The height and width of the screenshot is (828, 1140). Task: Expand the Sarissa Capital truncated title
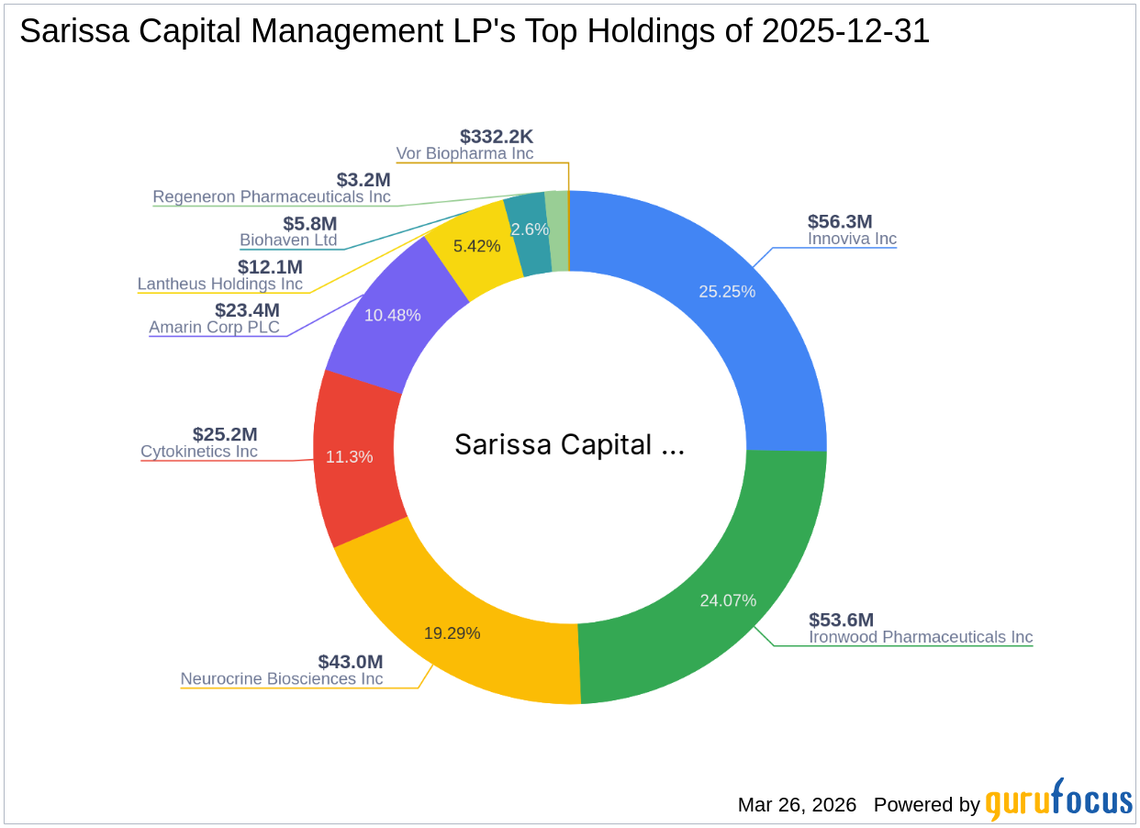[x=570, y=444]
